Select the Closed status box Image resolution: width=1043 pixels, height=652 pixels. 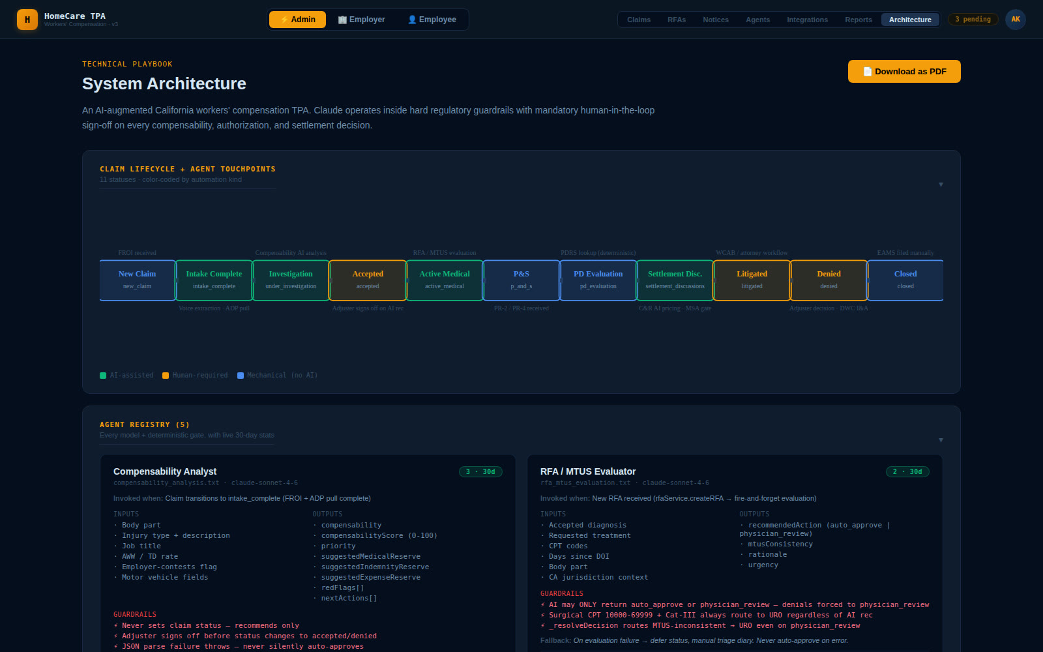[x=905, y=280]
